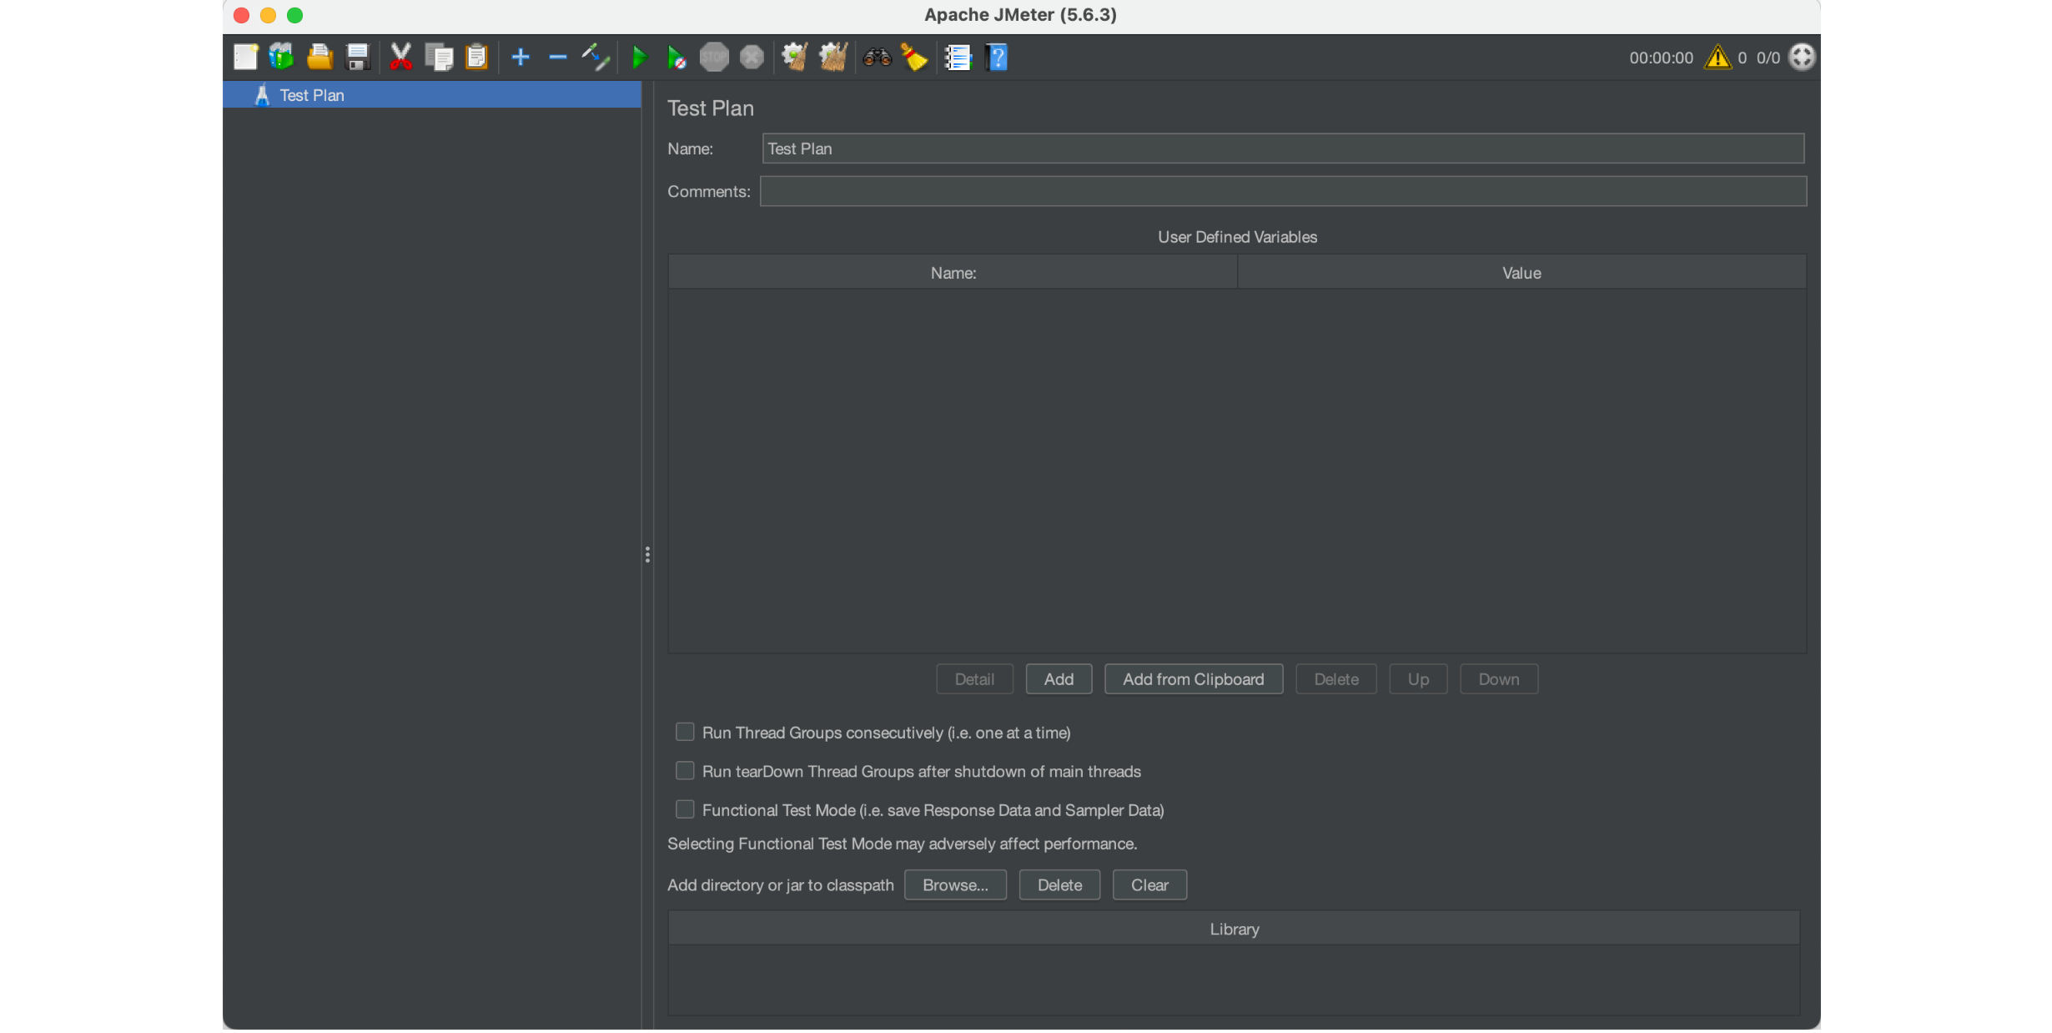Screen dimensions: 2052x1033
Task: Click the classpath Delete button
Action: (1059, 884)
